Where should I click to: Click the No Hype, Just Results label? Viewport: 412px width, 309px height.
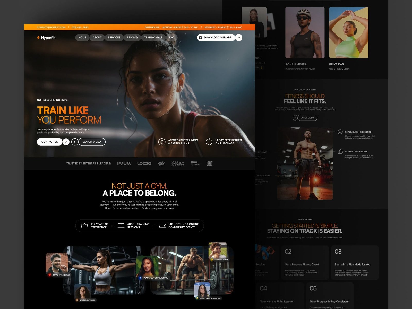(x=356, y=152)
